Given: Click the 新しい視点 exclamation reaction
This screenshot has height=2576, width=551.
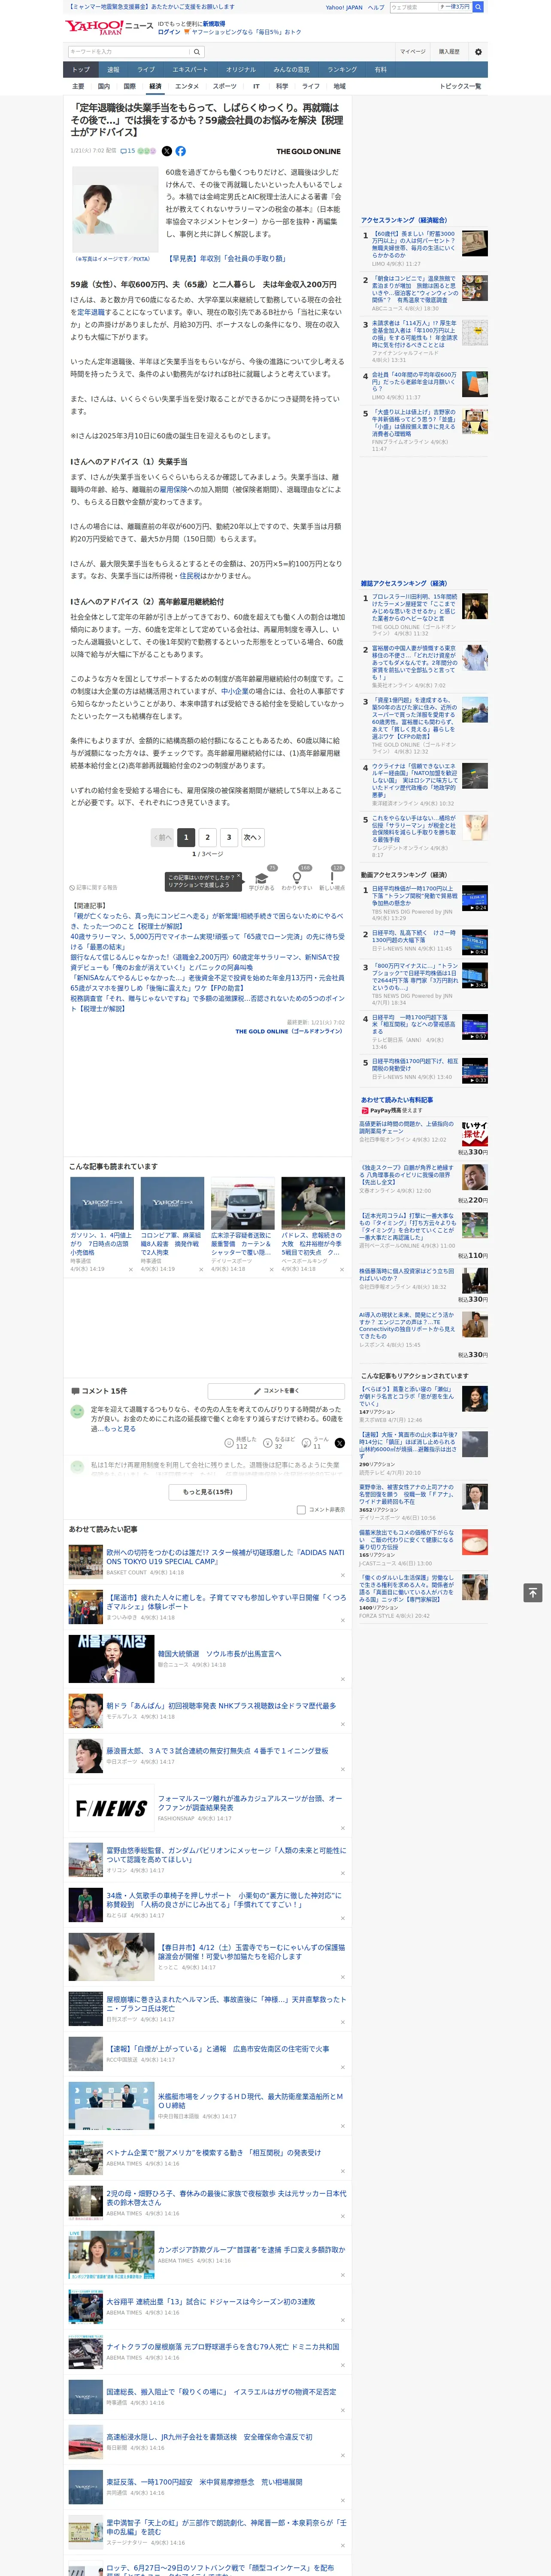Looking at the screenshot, I should pyautogui.click(x=332, y=880).
